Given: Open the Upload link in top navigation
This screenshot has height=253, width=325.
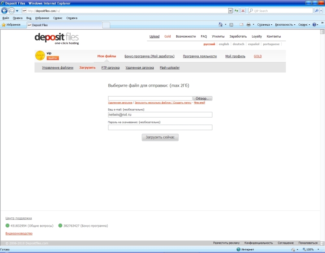Looking at the screenshot, I should tap(154, 36).
